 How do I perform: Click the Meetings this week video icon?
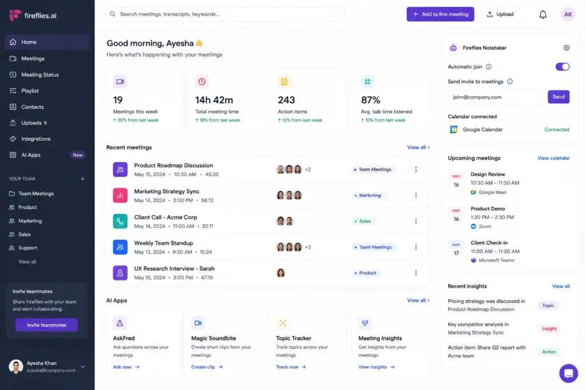coord(120,82)
